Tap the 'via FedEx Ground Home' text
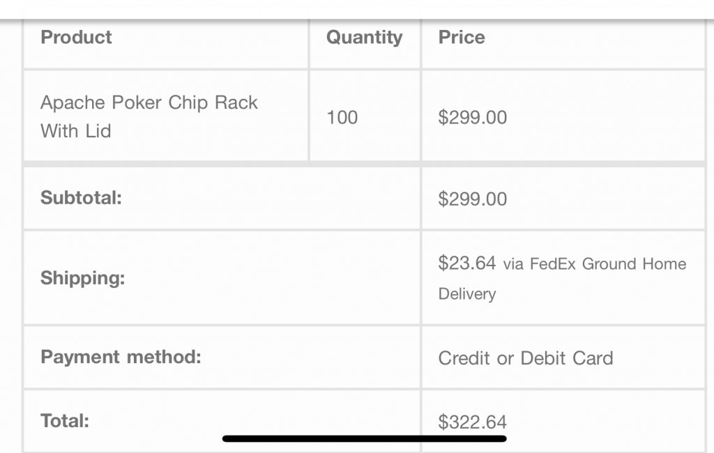 tap(594, 264)
